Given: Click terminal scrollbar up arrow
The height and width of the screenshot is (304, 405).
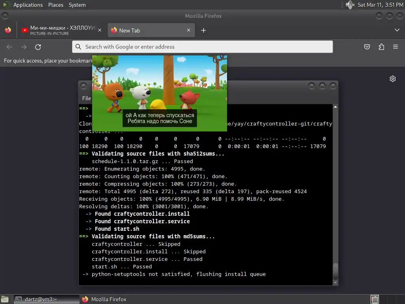Looking at the screenshot, I should 335,107.
